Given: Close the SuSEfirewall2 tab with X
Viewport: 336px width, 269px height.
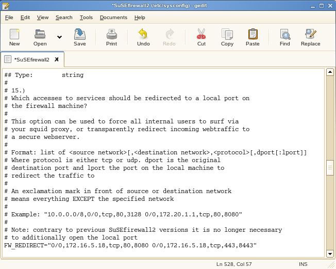Looking at the screenshot, I should click(x=57, y=59).
